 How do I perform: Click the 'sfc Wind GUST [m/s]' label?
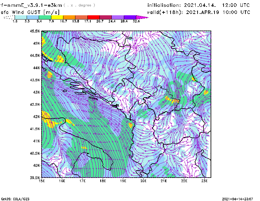pos(30,12)
